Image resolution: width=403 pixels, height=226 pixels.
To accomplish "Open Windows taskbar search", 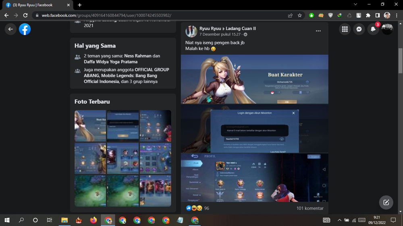I will [x=21, y=220].
